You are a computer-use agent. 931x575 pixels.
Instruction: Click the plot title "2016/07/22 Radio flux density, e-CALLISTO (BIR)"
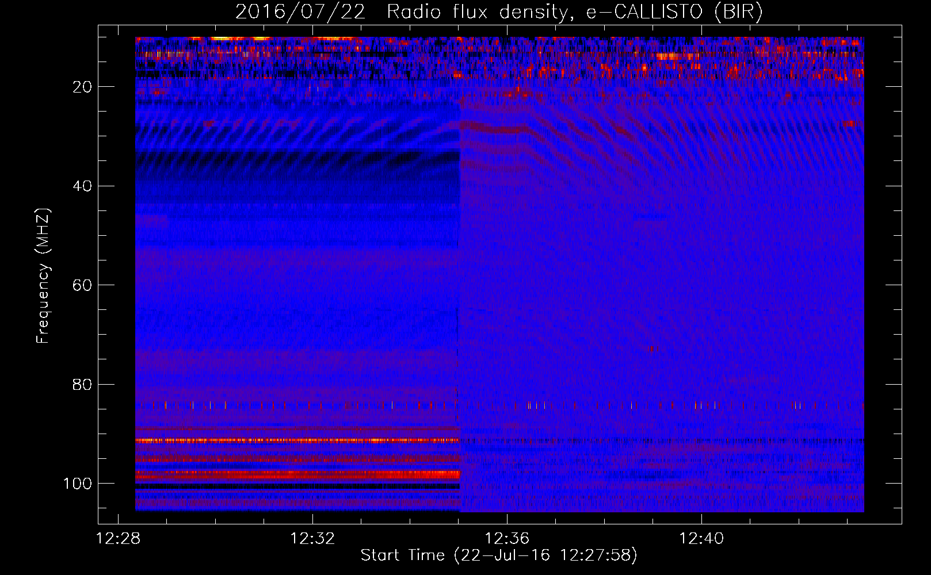[x=499, y=12]
